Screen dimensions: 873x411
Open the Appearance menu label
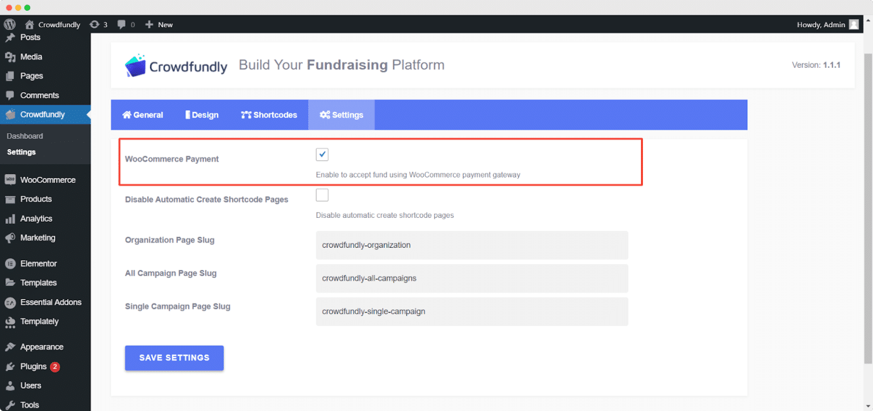point(42,347)
